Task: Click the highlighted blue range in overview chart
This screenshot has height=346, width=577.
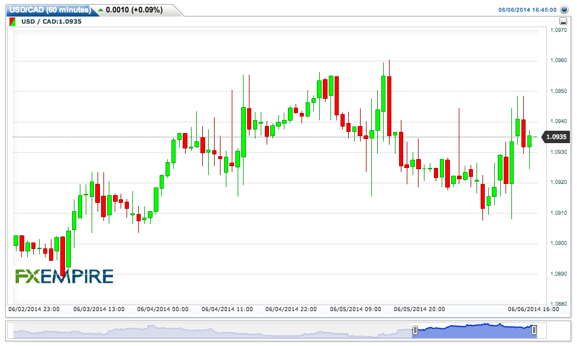Action: click(475, 331)
